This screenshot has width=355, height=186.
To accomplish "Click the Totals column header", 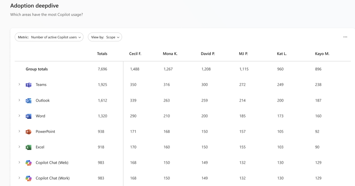I will click(x=102, y=54).
